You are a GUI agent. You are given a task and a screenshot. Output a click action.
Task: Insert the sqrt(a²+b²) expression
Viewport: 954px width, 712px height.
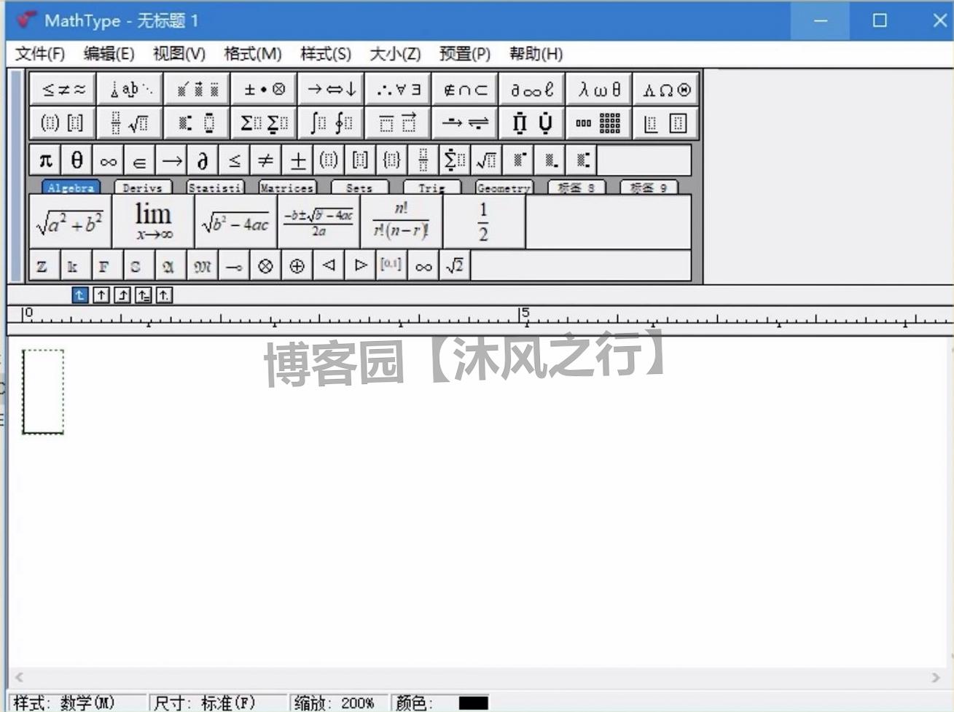tap(70, 222)
